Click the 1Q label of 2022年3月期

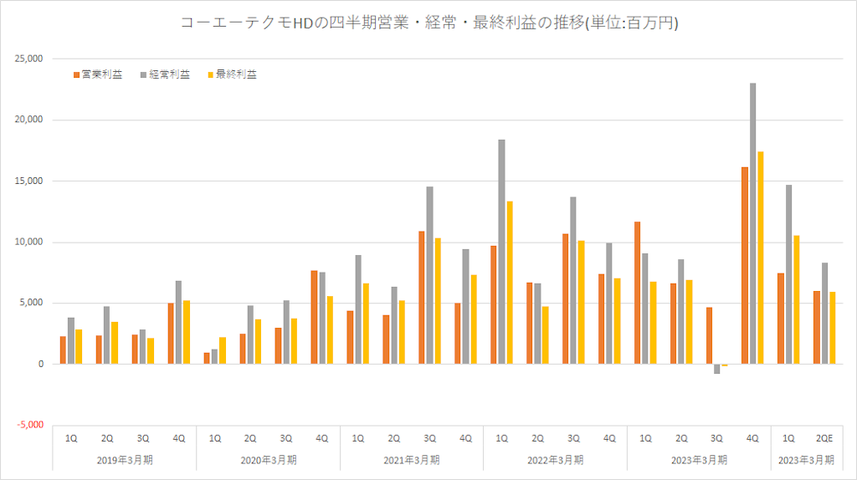pos(502,438)
